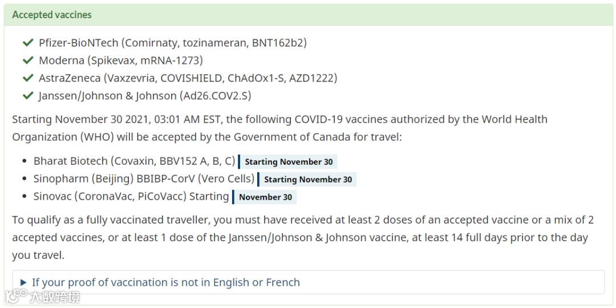Image resolution: width=616 pixels, height=308 pixels.
Task: Click the Sinovac (CoronaVac, PiCoVacc) item
Action: 131,196
